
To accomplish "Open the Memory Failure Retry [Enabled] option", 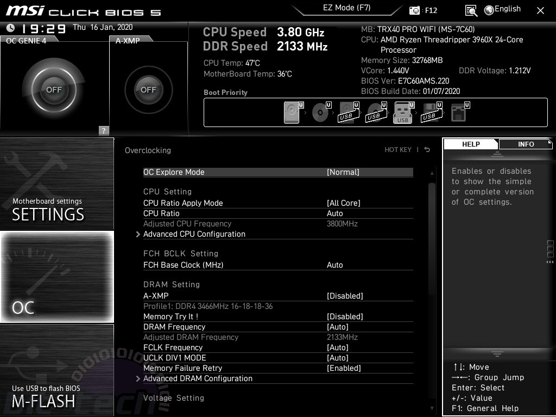I will [x=278, y=368].
